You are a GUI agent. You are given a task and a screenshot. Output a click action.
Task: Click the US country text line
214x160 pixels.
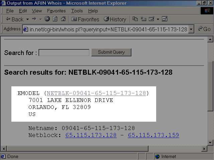point(32,114)
